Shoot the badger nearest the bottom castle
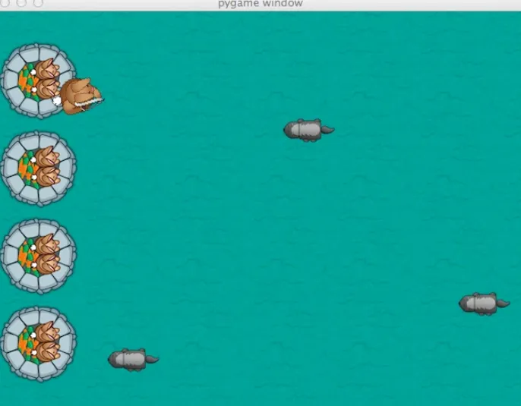The width and height of the screenshot is (521, 406). click(x=133, y=360)
